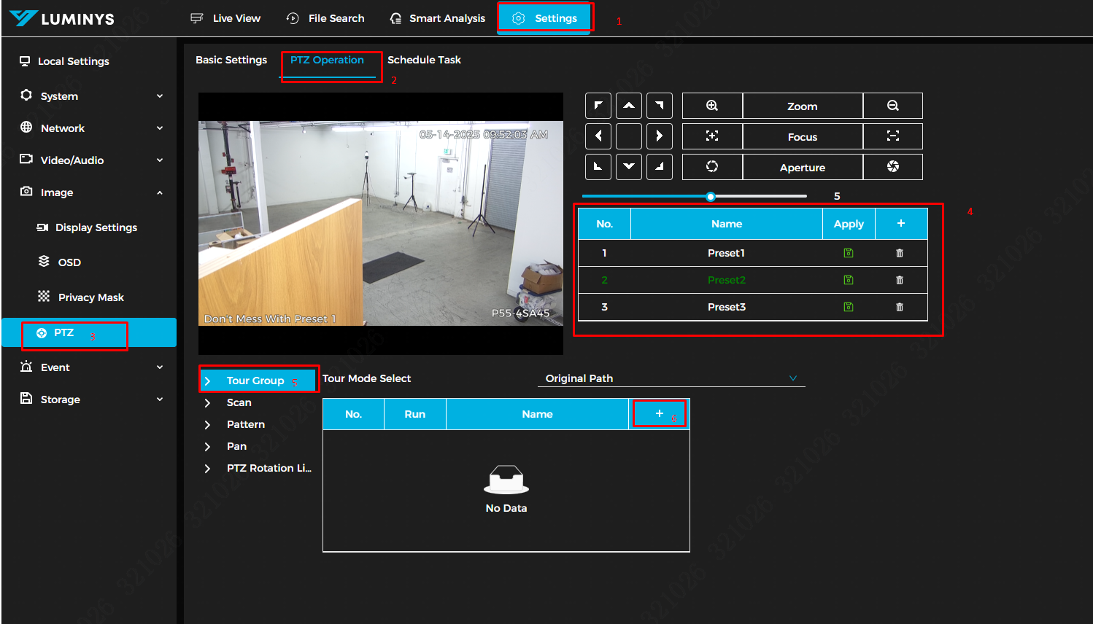Switch to the Schedule Task tab
Screen dimensions: 1093x624
click(x=424, y=60)
